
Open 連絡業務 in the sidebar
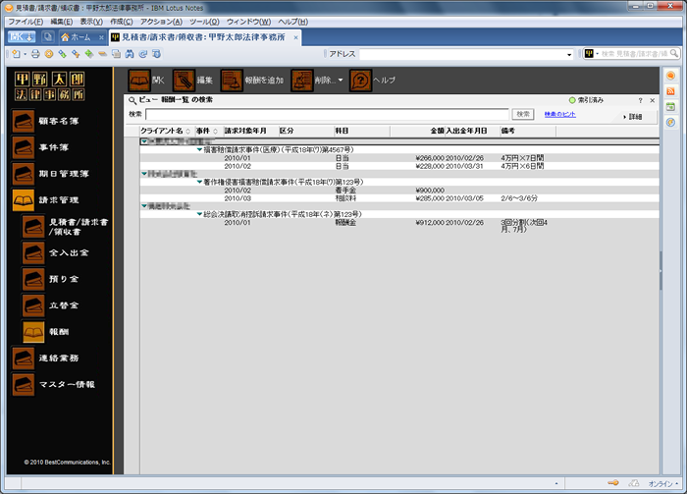click(46, 358)
